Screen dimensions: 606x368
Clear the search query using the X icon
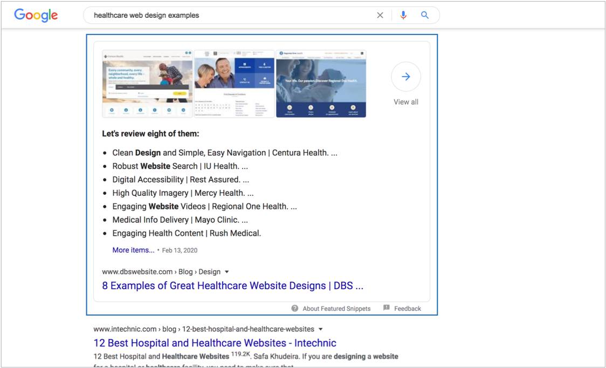[380, 15]
